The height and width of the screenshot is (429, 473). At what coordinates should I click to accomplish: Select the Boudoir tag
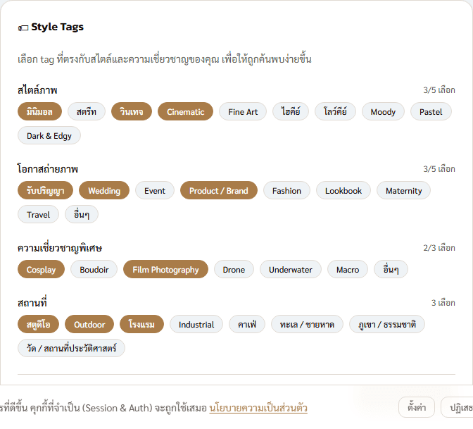(94, 269)
